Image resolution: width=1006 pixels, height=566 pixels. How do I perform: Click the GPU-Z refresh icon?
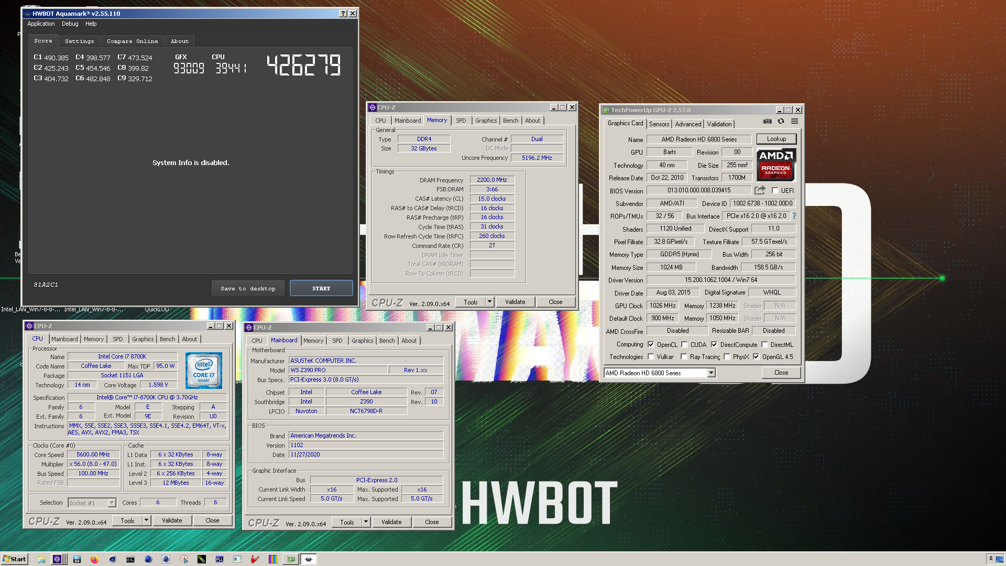coord(781,121)
